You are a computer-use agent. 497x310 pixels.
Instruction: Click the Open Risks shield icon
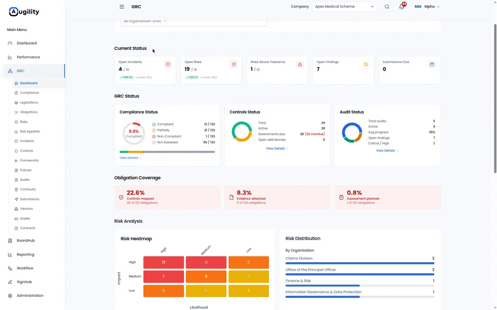click(x=234, y=64)
